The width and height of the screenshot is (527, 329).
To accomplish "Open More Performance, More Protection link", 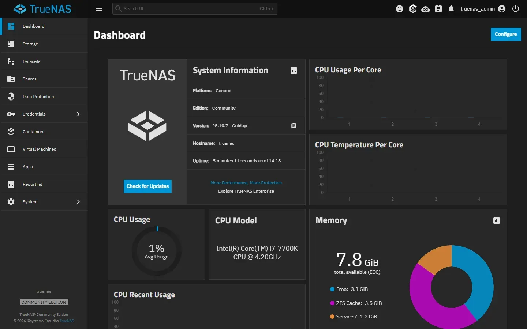I will click(x=246, y=183).
